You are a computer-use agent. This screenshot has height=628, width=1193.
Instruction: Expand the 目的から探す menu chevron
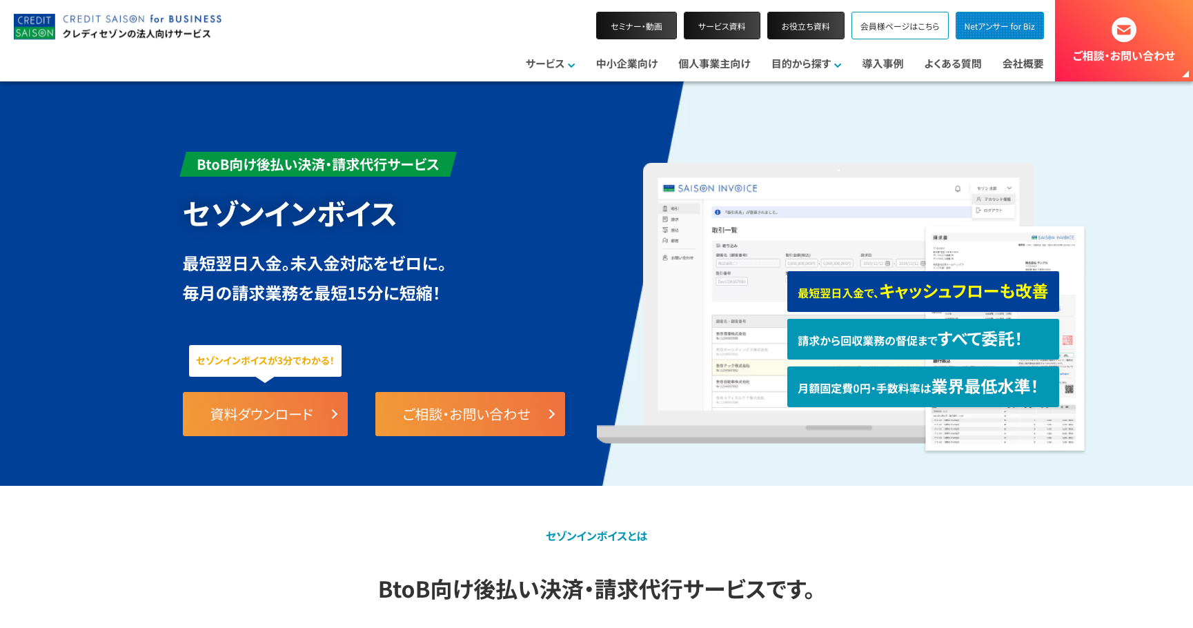pyautogui.click(x=838, y=65)
